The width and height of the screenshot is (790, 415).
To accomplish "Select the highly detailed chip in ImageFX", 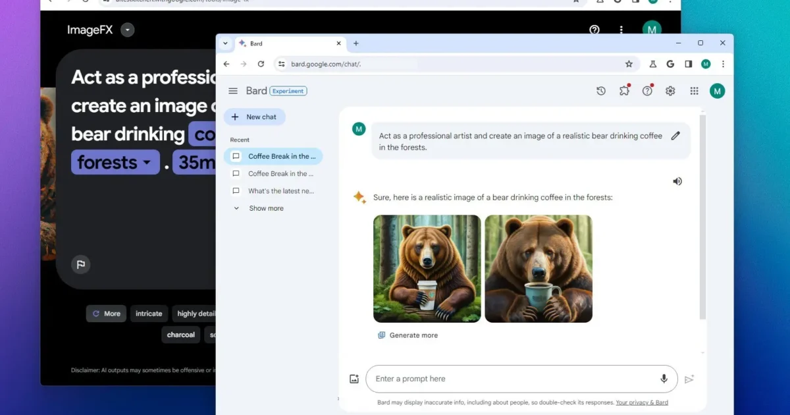I will pos(195,314).
